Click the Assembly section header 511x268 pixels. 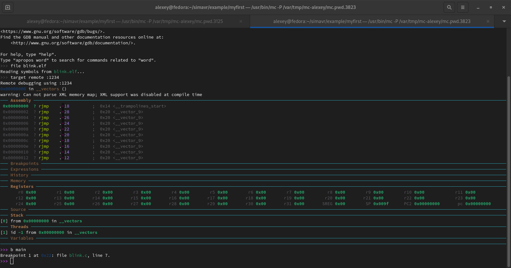pyautogui.click(x=21, y=100)
